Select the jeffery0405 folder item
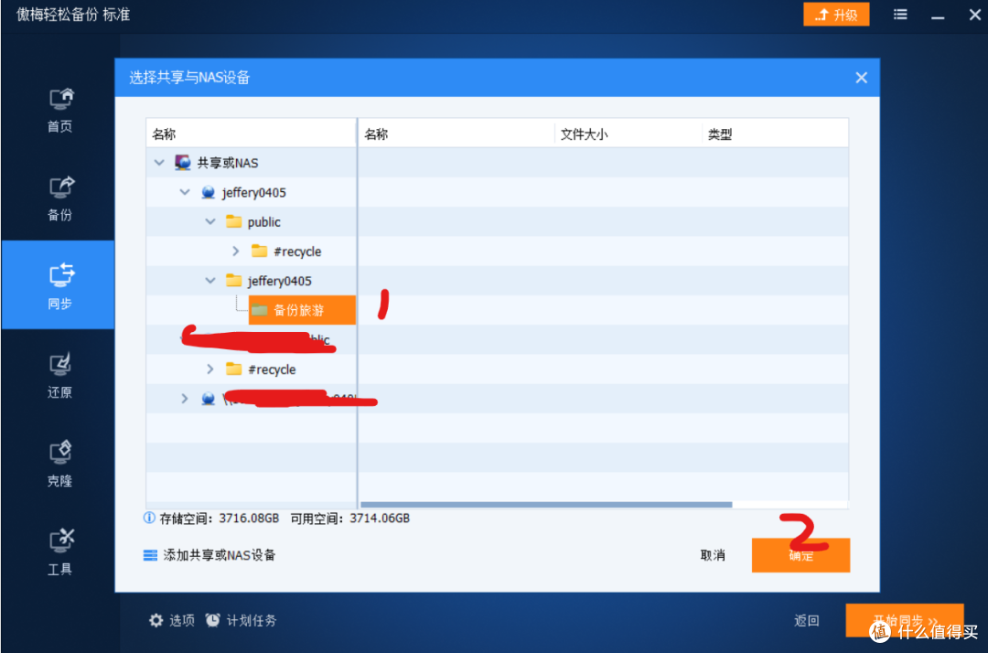The height and width of the screenshot is (653, 988). coord(279,281)
